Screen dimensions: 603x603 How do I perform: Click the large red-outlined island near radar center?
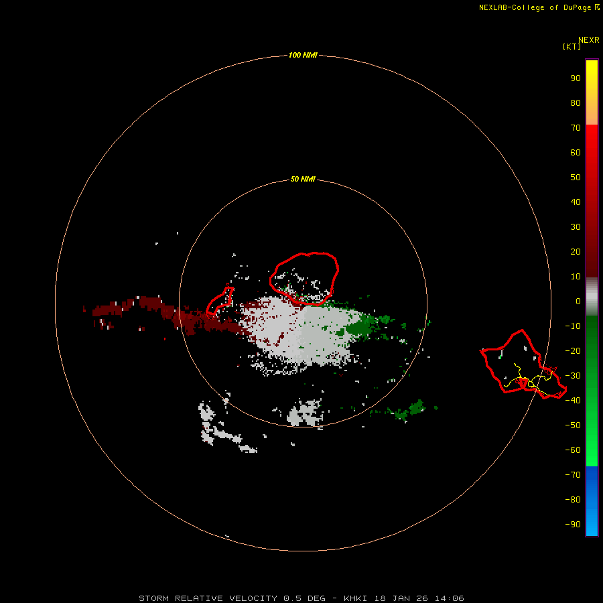point(304,279)
